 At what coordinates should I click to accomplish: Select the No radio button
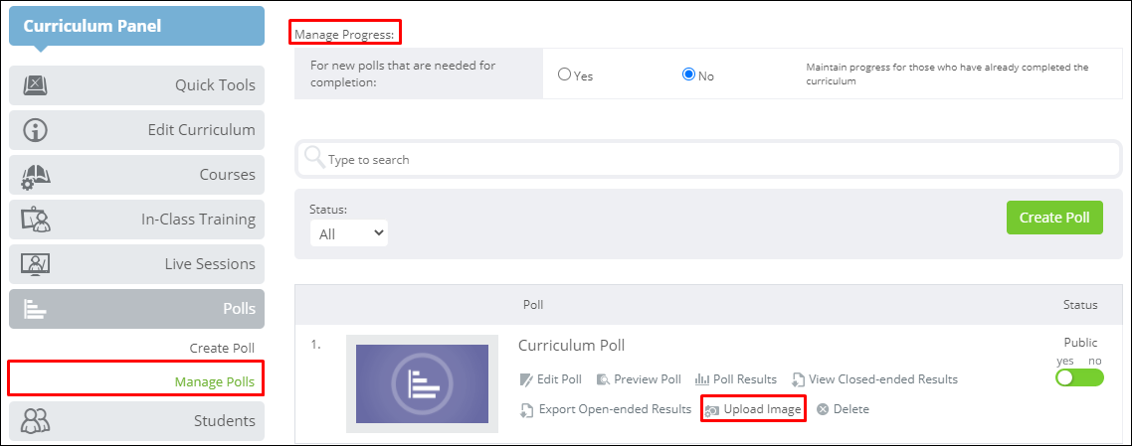(x=688, y=74)
